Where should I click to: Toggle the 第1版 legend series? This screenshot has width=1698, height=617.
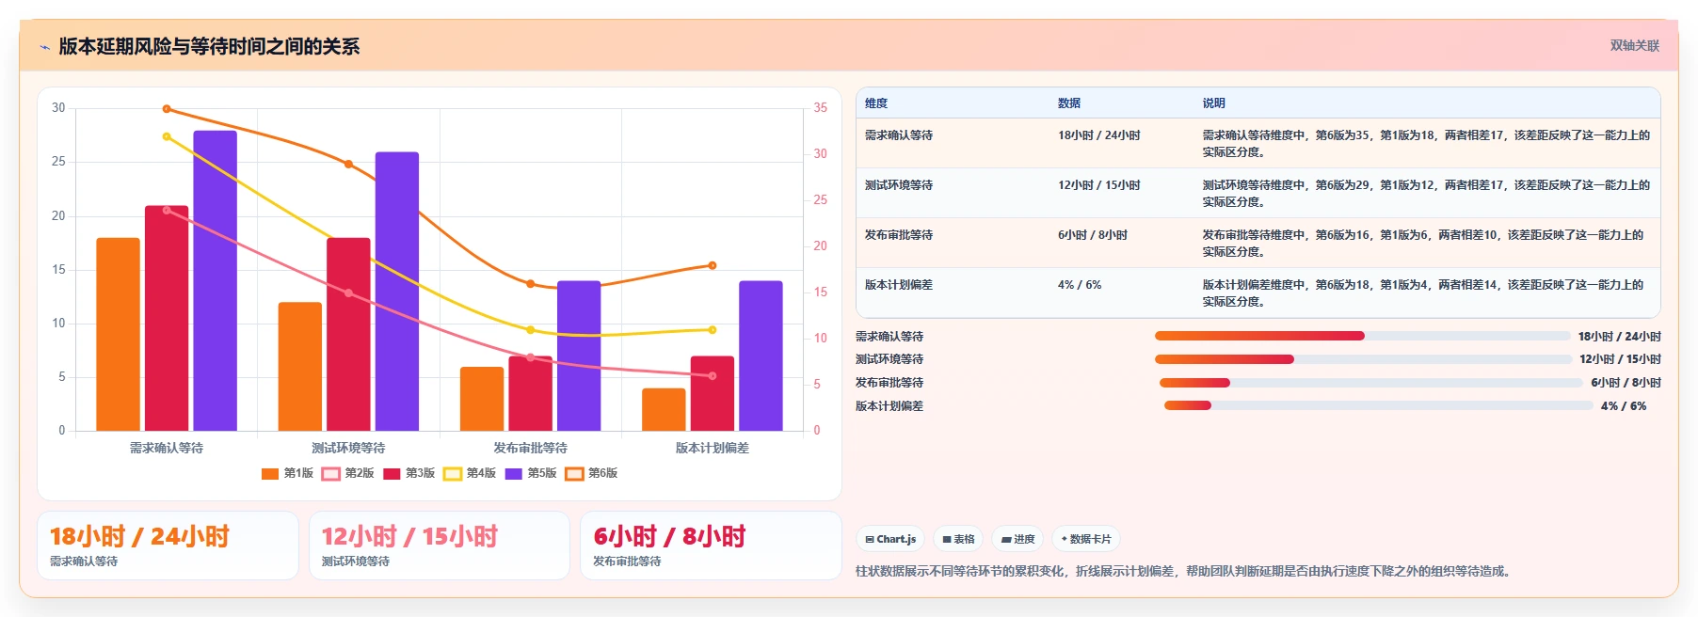(x=288, y=473)
